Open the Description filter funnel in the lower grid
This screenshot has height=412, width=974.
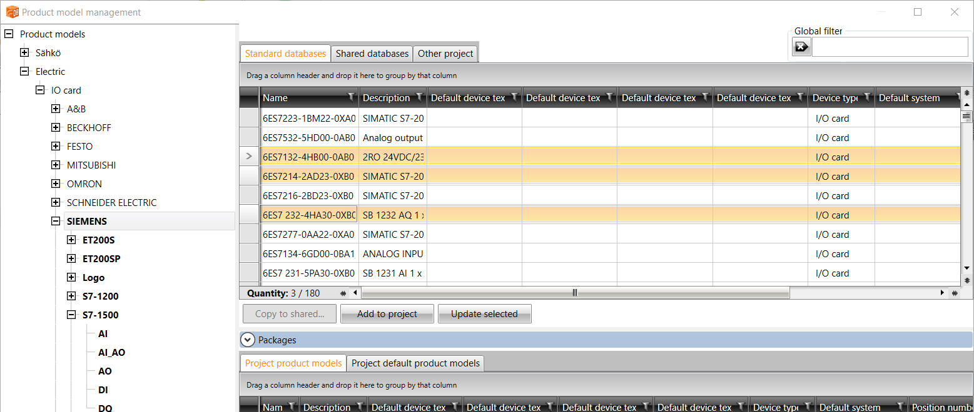tap(360, 406)
